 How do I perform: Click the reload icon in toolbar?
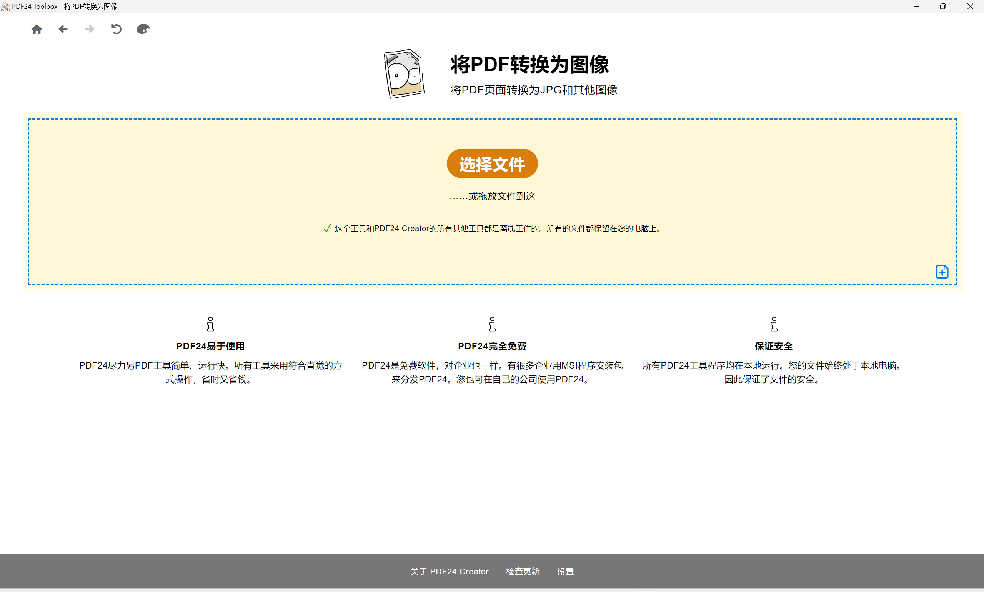pos(116,29)
